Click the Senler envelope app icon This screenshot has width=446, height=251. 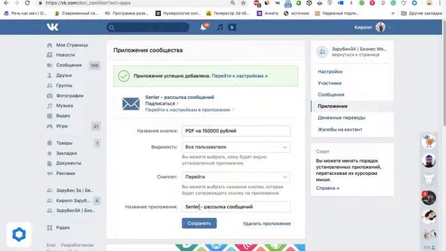click(x=131, y=104)
